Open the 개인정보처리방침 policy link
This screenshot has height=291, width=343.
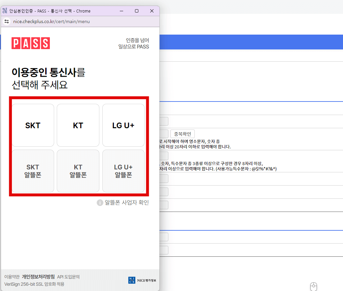point(39,277)
